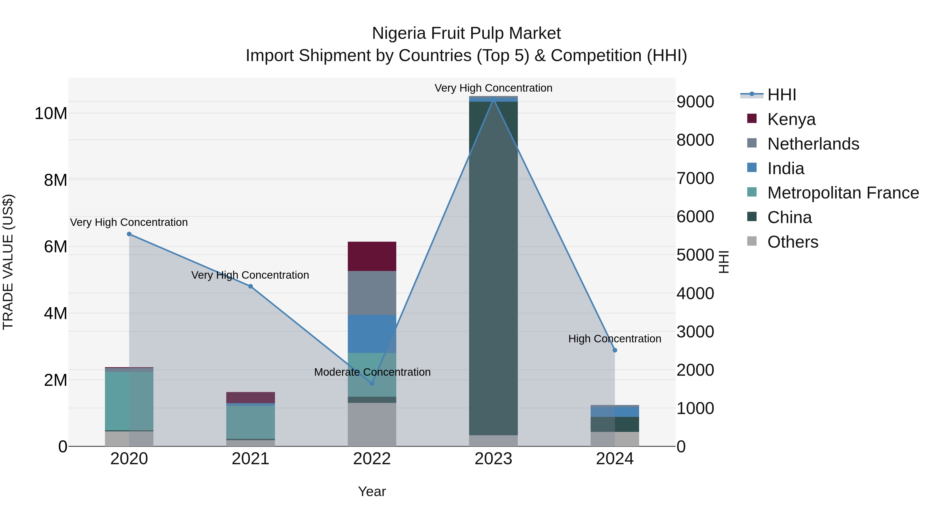Click the Others gray legend swatch
Screen dimensions: 933x524
[x=752, y=241]
